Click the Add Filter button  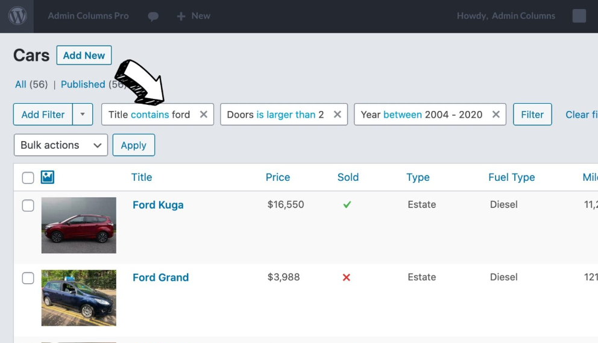(x=43, y=114)
